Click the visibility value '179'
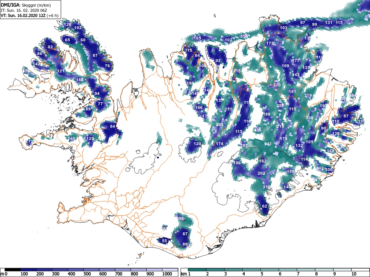Image resolution: width=370 pixels, height=277 pixels. (283, 138)
